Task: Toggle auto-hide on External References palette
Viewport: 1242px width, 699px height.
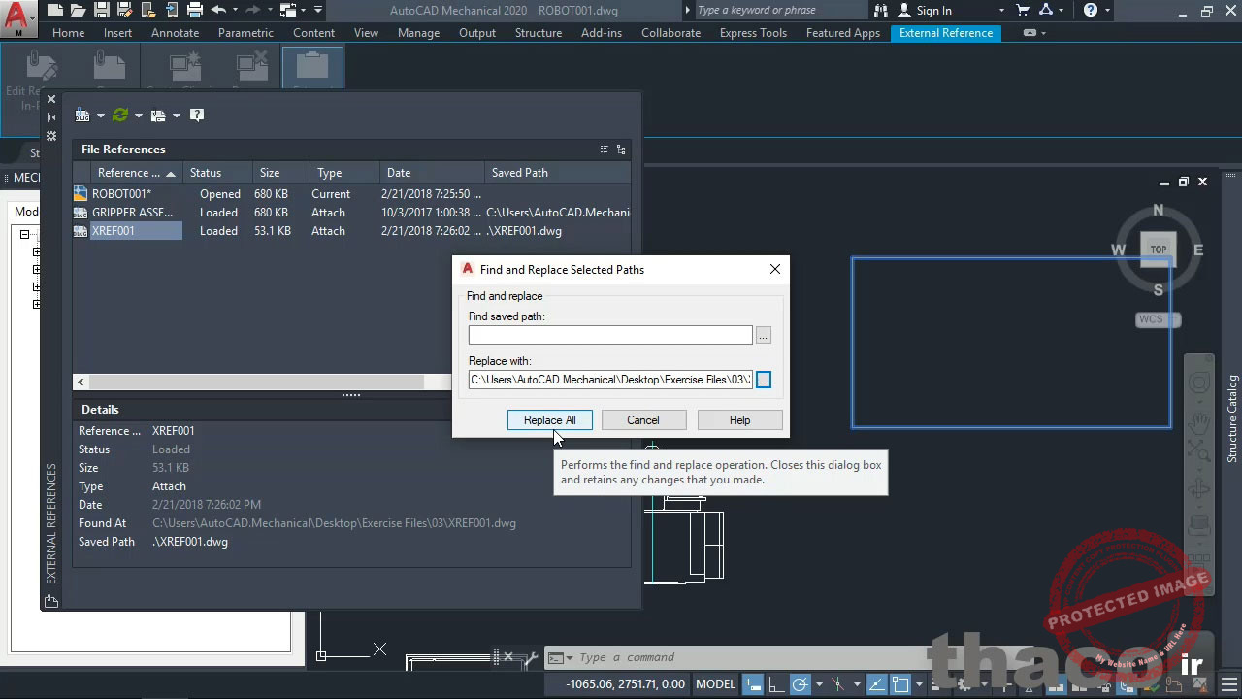Action: pyautogui.click(x=51, y=117)
